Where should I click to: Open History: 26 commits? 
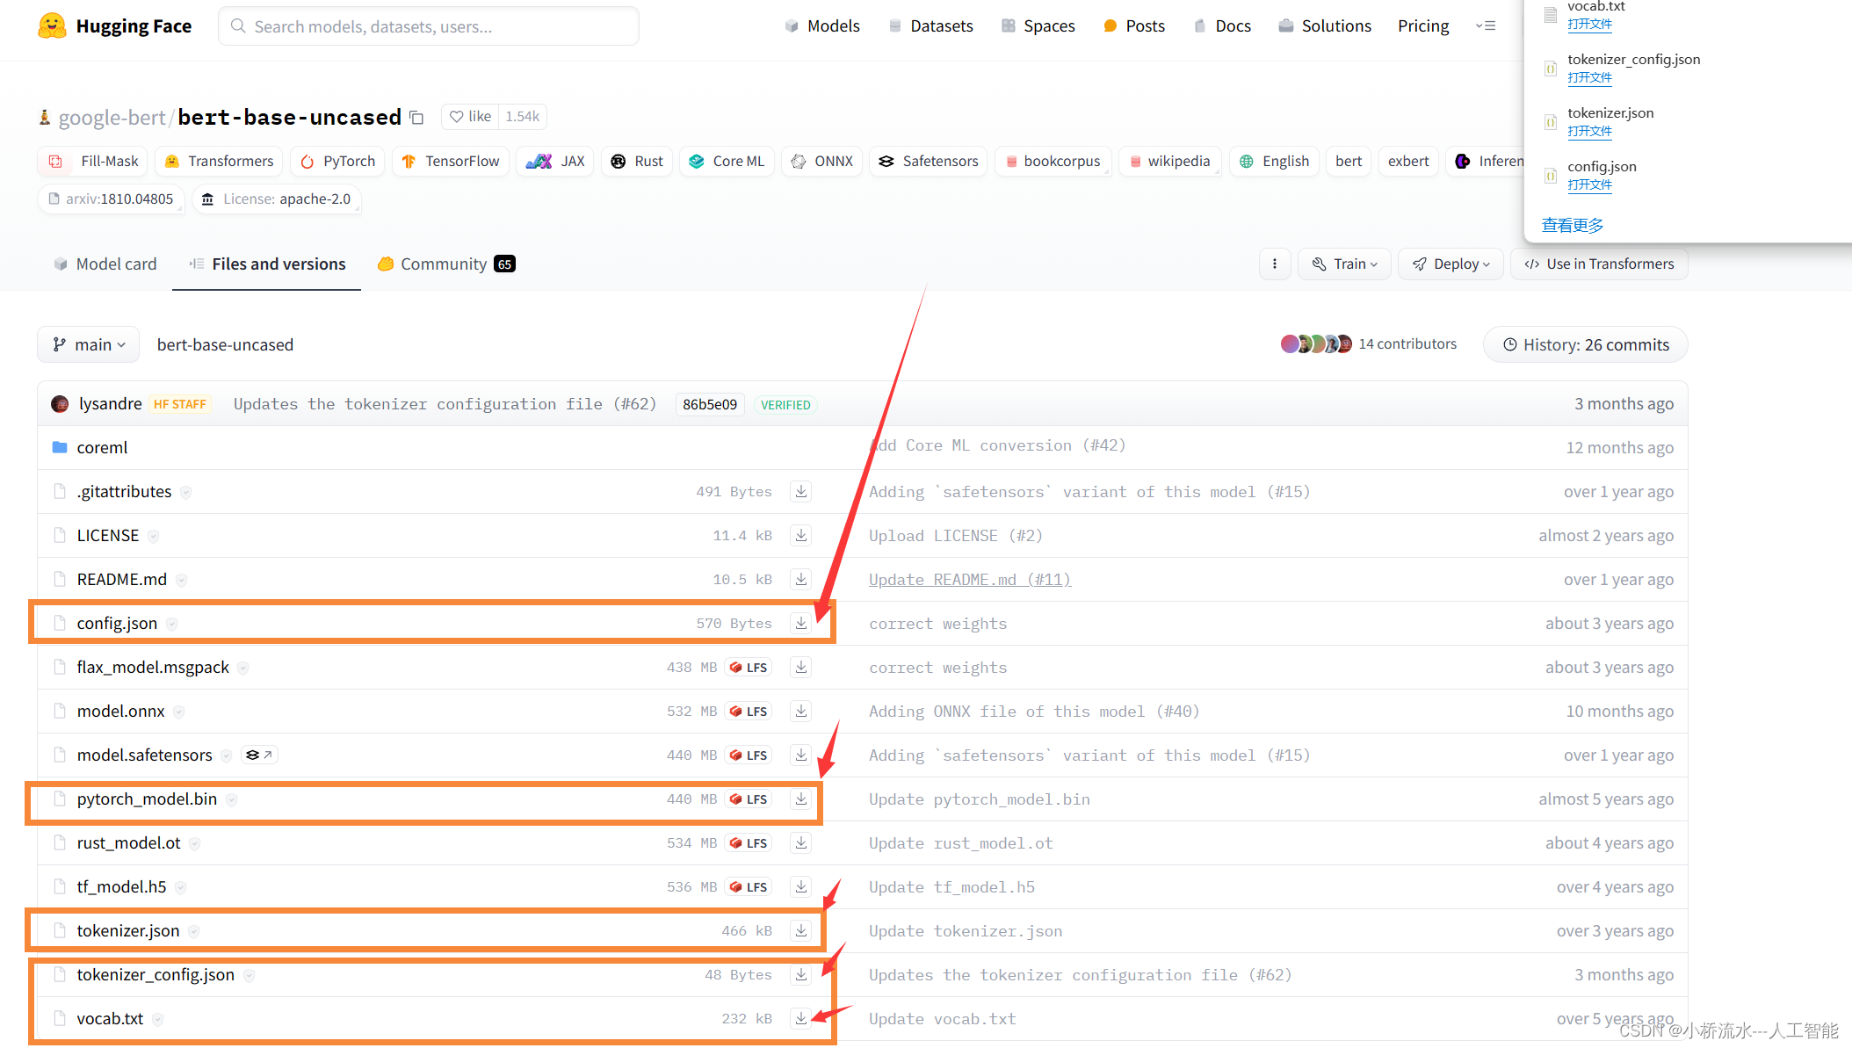click(1585, 344)
